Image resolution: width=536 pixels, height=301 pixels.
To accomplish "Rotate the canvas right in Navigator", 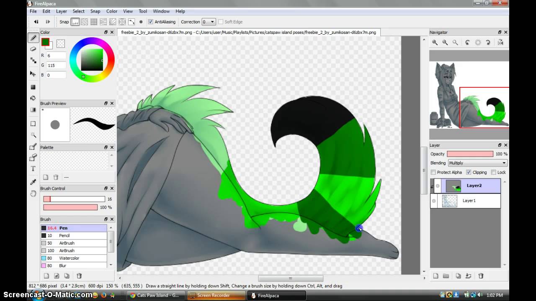I will pos(488,42).
